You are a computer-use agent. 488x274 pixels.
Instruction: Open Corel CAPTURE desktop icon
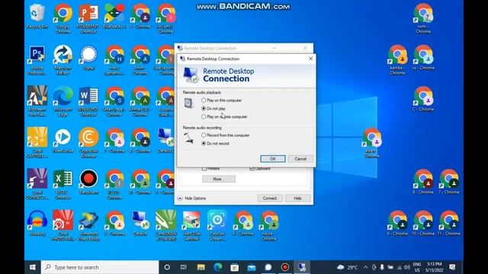[37, 142]
